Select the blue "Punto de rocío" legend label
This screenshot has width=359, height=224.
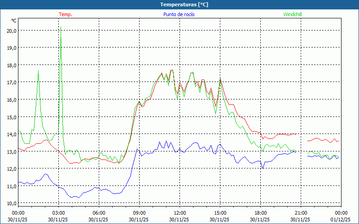179,14
